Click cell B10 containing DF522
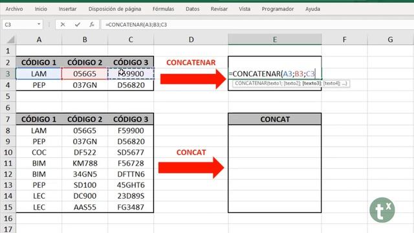Screen dimensions: 414x233 click(x=85, y=153)
